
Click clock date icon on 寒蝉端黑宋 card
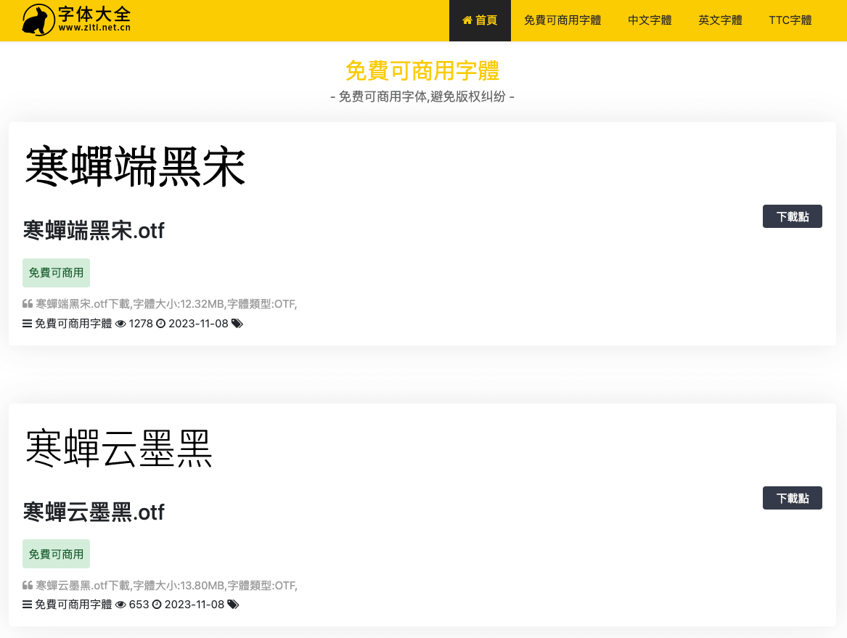coord(161,324)
